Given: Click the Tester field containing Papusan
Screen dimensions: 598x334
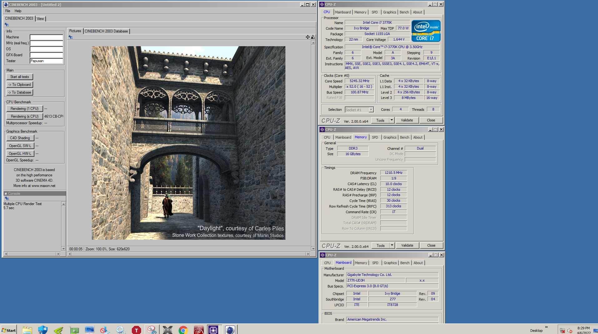Looking at the screenshot, I should (47, 61).
